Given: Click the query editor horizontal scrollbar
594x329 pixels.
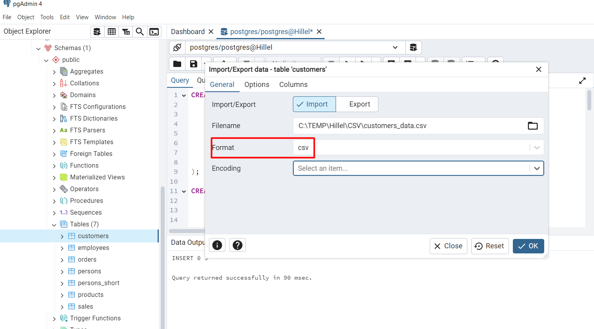Looking at the screenshot, I should coord(187,231).
